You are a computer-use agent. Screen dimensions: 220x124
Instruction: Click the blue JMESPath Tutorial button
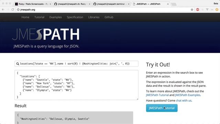point(162,108)
